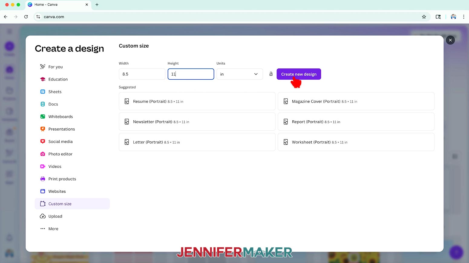
Task: Select Report (Portrait) suggested size
Action: tap(356, 122)
